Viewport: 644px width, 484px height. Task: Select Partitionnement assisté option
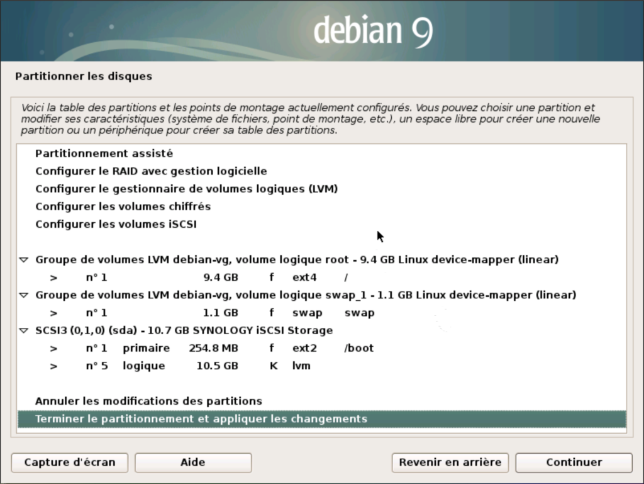click(104, 154)
